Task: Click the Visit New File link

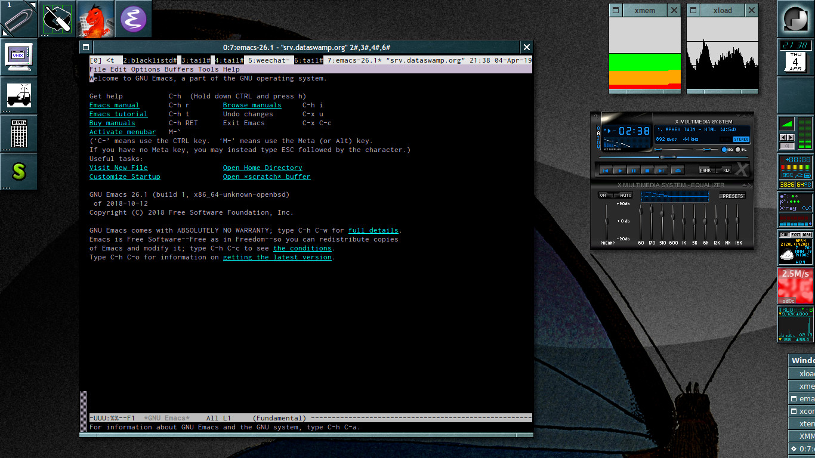Action: pyautogui.click(x=119, y=168)
